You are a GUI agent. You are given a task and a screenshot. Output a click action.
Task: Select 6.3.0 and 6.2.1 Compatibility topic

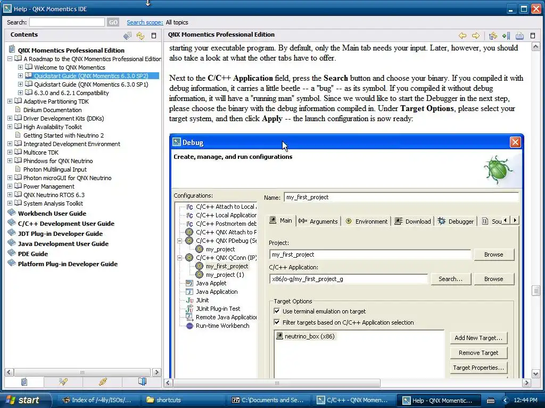72,93
